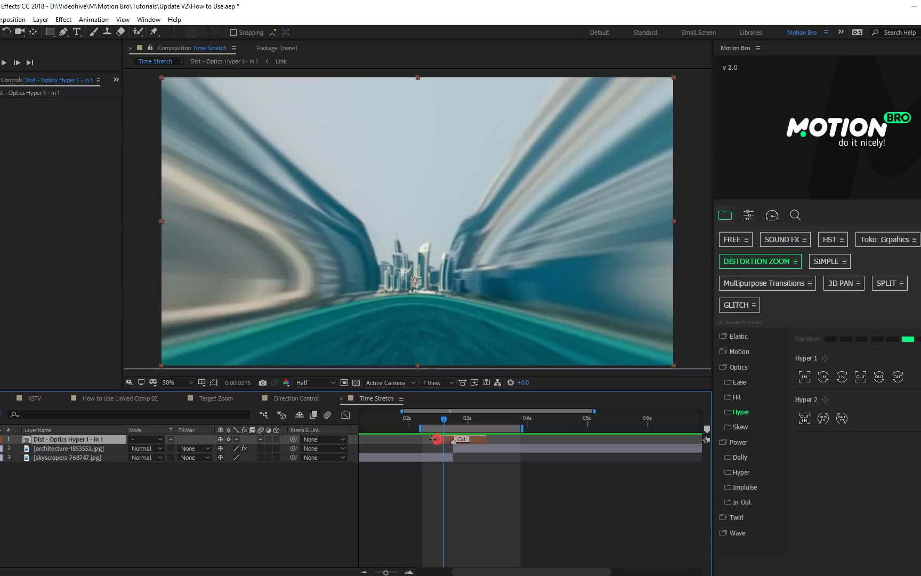Open the Active Camera dropdown
921x576 pixels.
click(390, 383)
